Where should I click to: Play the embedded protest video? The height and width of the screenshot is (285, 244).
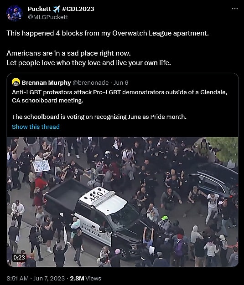(x=123, y=202)
